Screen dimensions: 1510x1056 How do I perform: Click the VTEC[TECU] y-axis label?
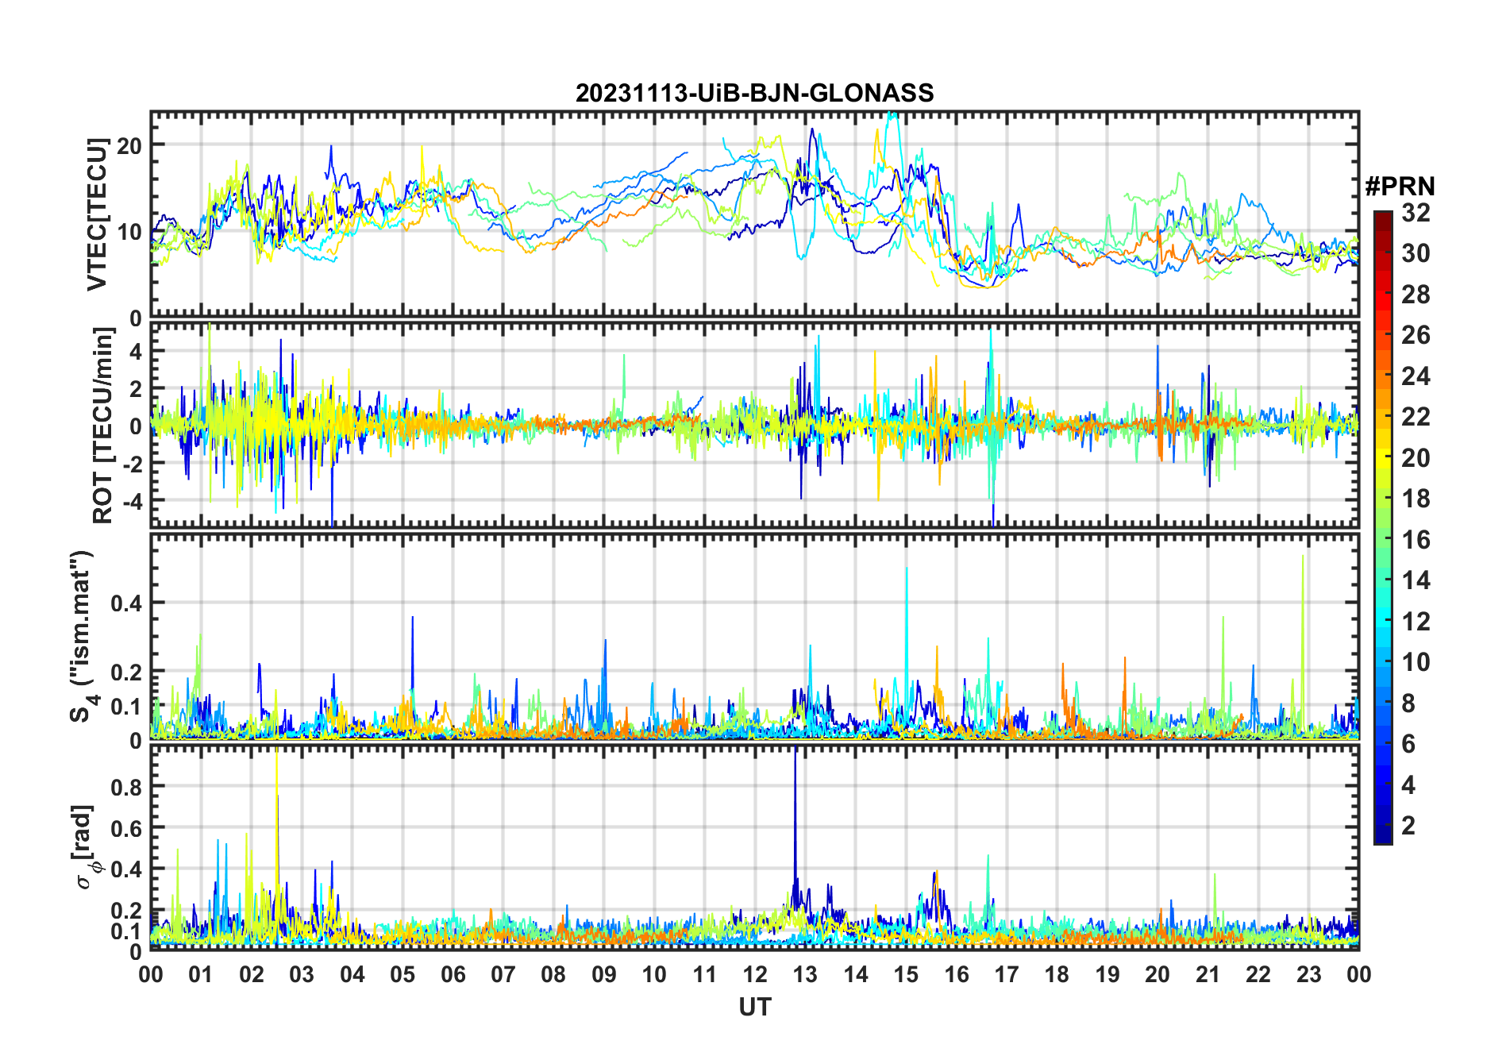(x=97, y=214)
